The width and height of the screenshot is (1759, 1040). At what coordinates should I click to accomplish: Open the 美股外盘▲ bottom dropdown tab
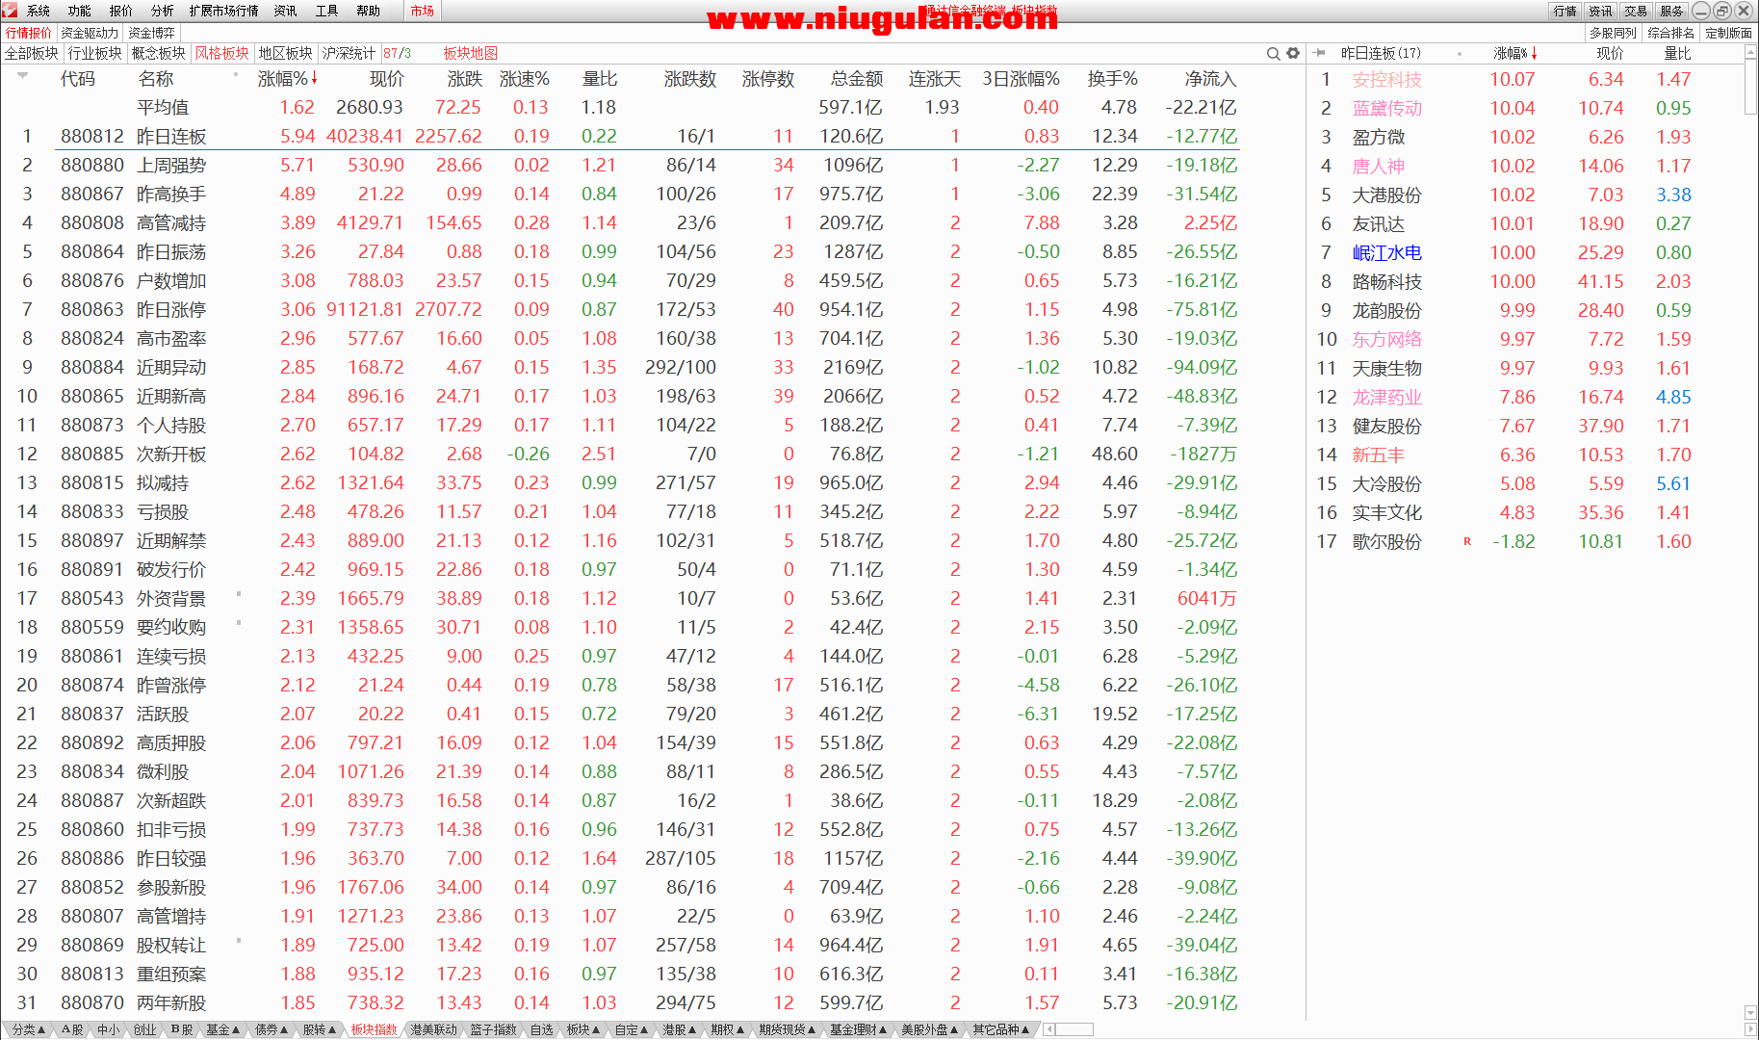929,1029
